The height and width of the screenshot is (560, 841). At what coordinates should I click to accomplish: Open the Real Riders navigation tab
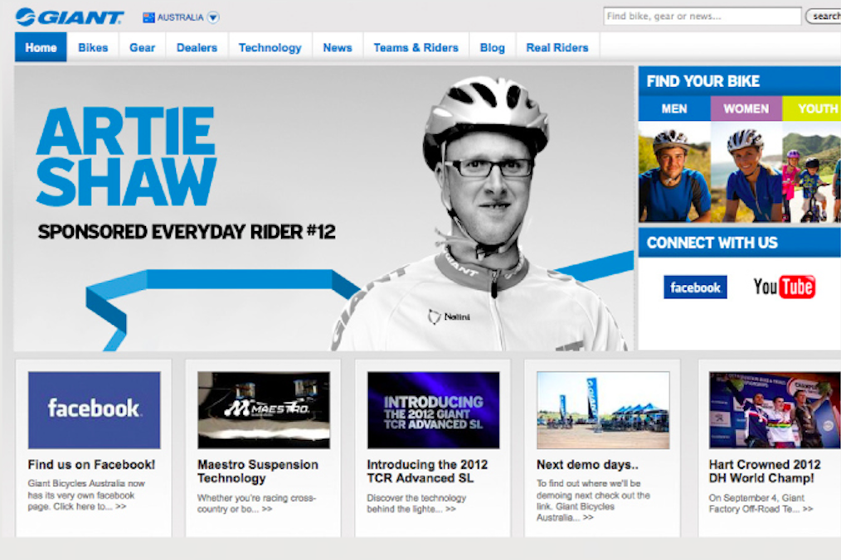557,48
